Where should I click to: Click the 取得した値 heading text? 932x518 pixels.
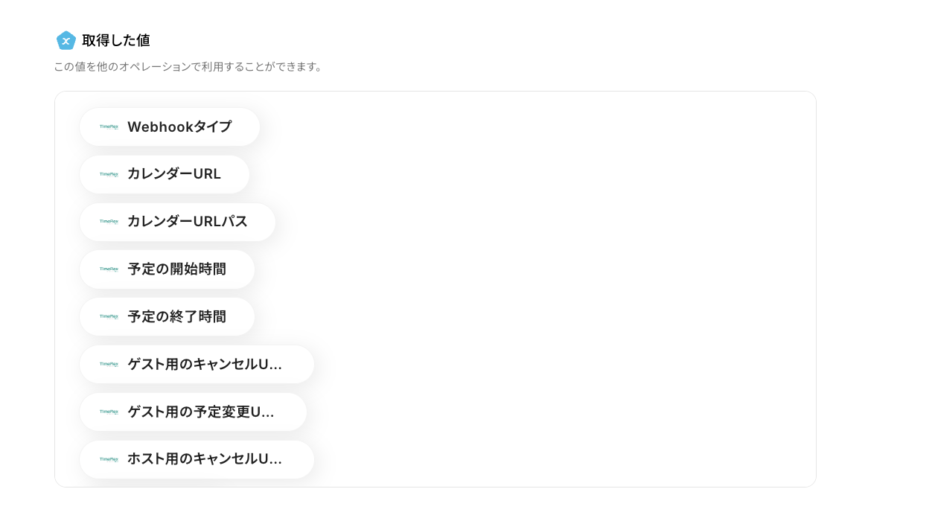click(116, 41)
